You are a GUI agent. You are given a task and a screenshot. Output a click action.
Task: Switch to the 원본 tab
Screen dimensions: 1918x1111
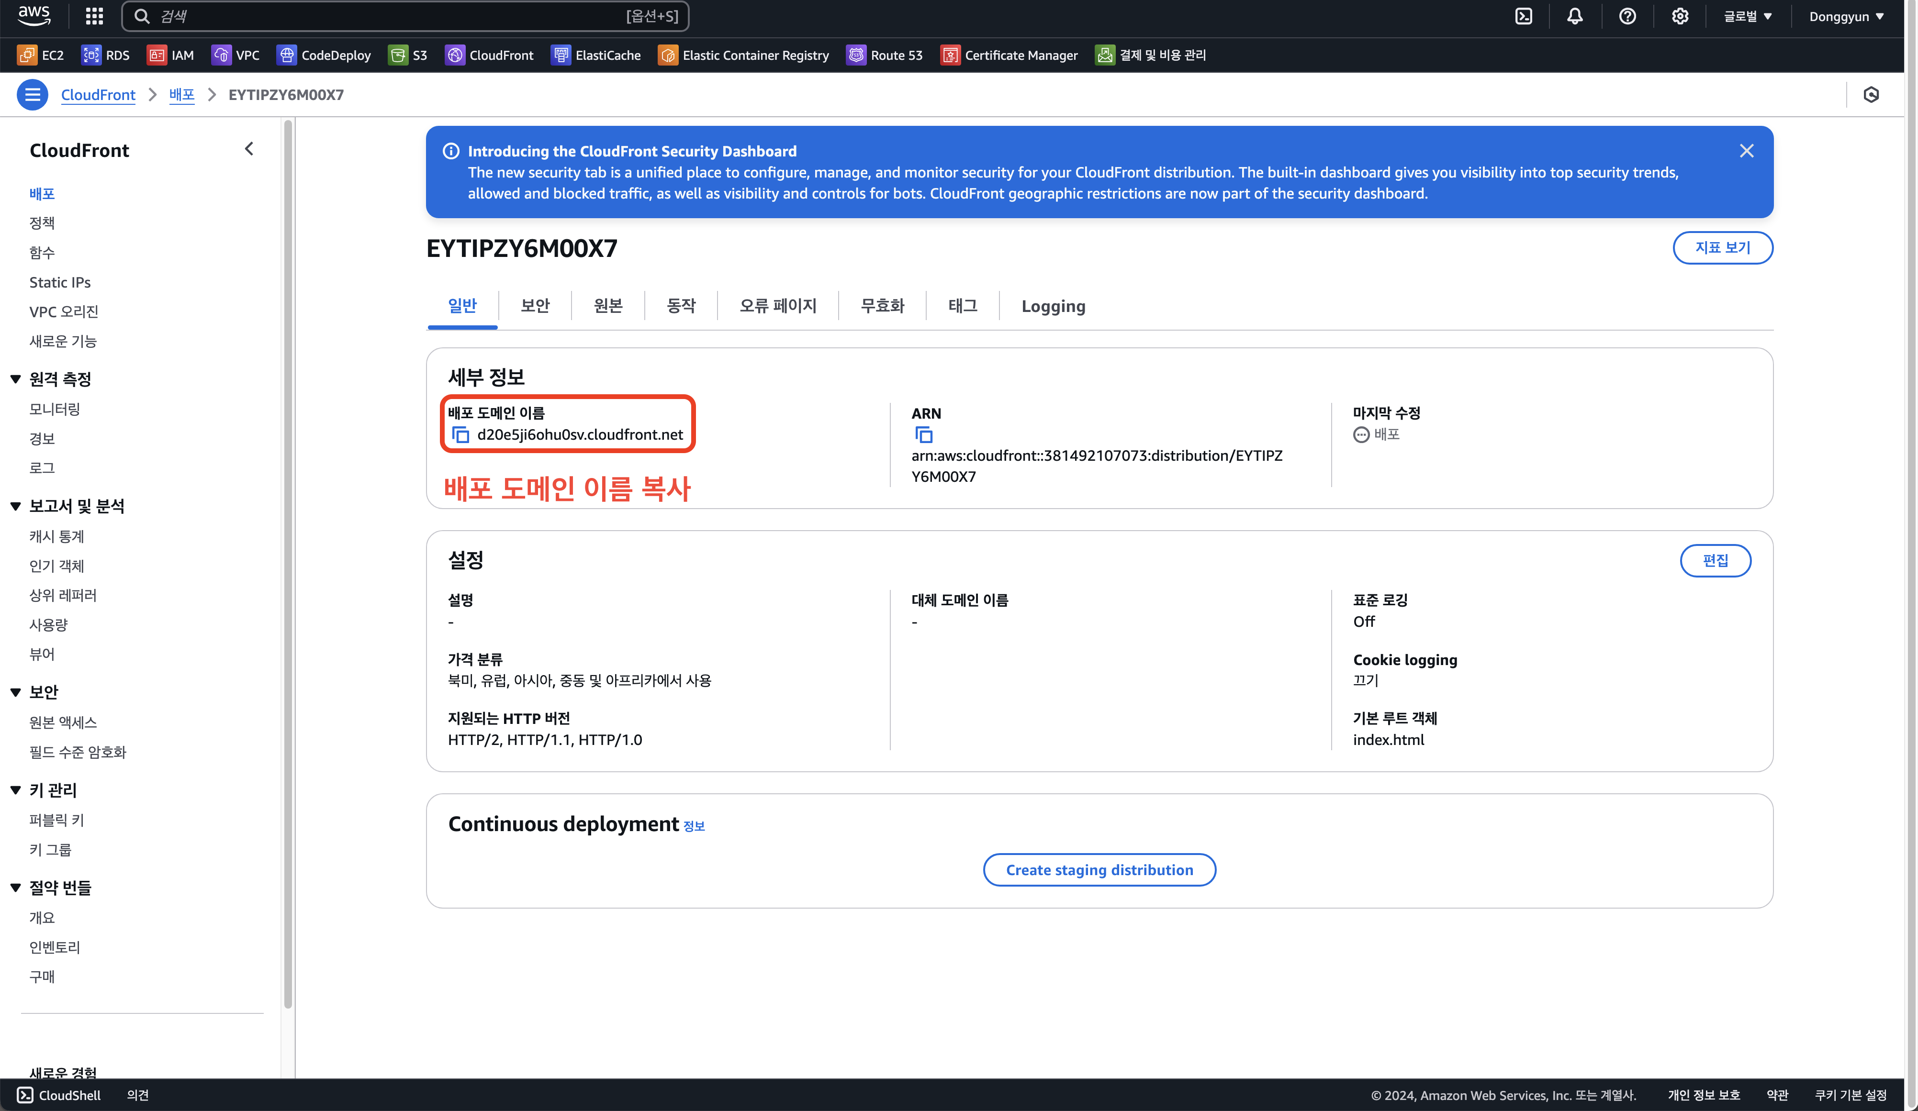[x=608, y=306]
